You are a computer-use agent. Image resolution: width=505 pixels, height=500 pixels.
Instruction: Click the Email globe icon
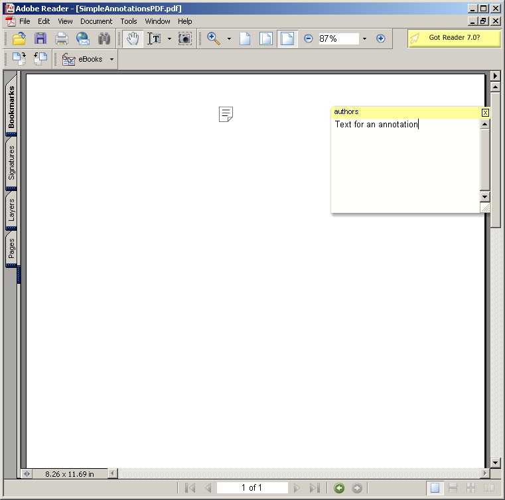pos(83,38)
